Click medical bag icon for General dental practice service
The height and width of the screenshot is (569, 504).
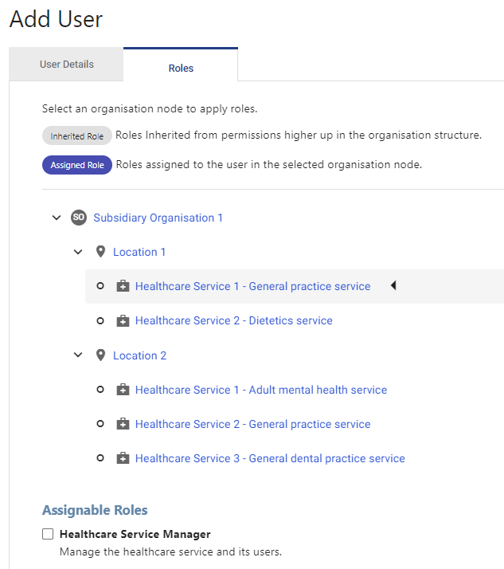tap(123, 458)
